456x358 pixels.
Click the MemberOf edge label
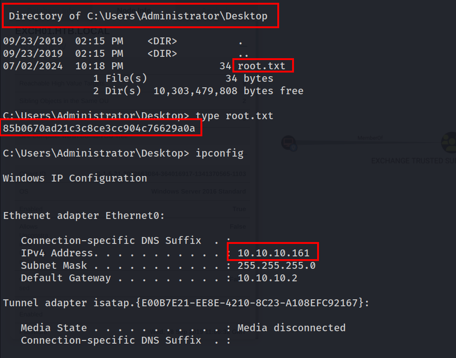tap(370, 138)
